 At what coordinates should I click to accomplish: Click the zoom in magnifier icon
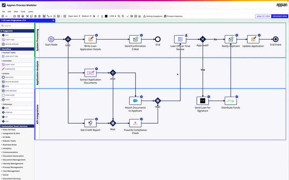tap(123, 16)
